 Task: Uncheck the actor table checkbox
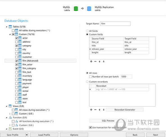click(17, 38)
